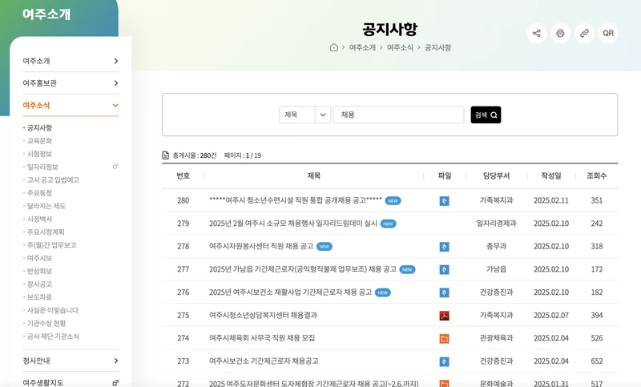641x387 pixels.
Task: Open post 여주시보건소 기간제근로자 채용공고
Action: pos(264,361)
